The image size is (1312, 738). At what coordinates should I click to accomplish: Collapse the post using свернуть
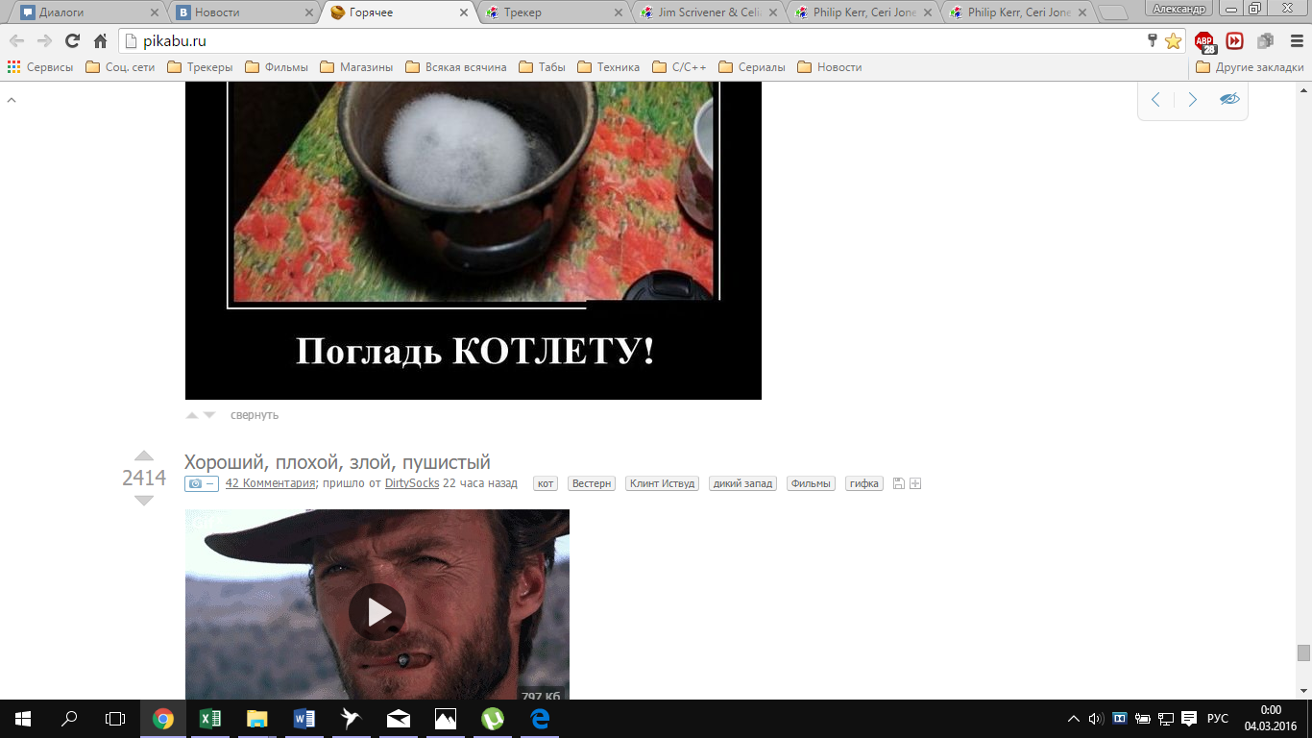255,415
